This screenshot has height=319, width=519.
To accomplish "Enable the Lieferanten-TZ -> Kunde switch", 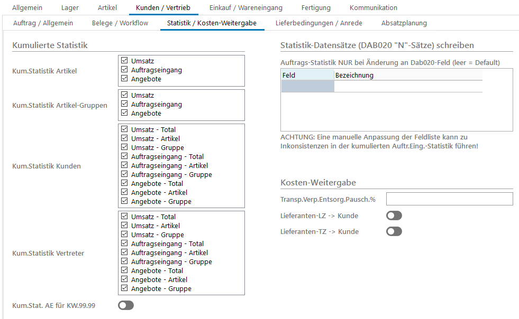I will 394,231.
